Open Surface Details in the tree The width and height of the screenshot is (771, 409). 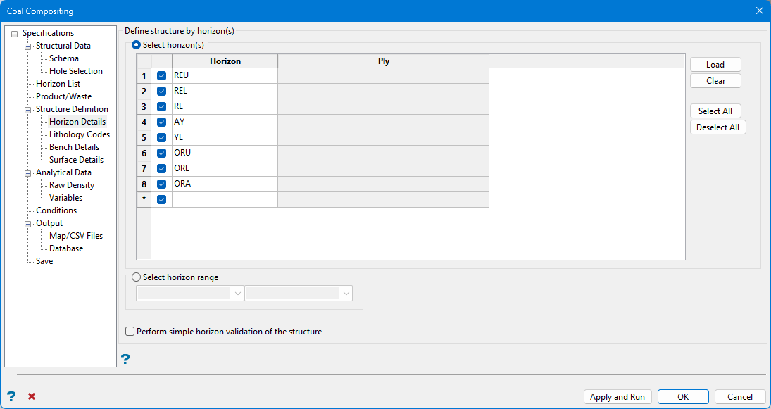click(x=76, y=160)
